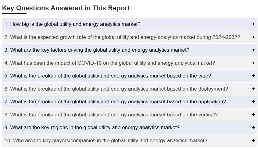Expand the key regions question row

pos(92,128)
